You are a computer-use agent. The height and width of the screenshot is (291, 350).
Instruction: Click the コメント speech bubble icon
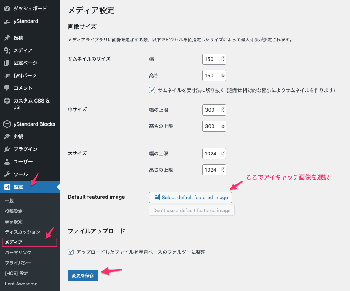pos(7,88)
